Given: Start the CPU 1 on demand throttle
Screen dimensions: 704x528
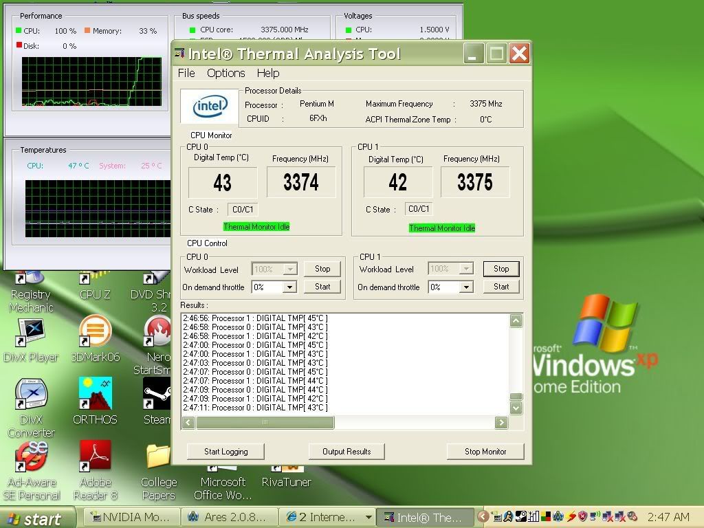Looking at the screenshot, I should [501, 287].
